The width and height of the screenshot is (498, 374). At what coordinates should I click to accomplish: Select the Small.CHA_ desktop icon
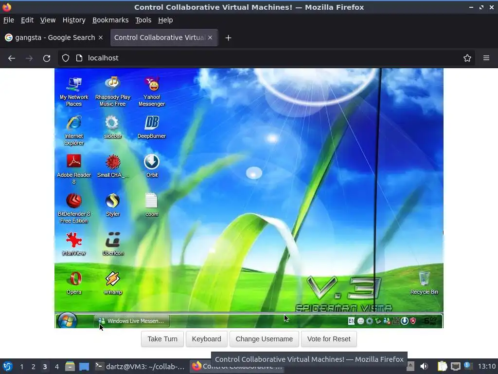click(x=113, y=166)
